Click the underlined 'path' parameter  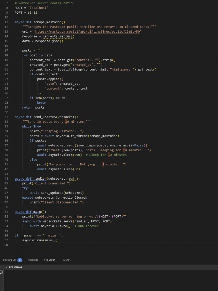(x=72, y=178)
